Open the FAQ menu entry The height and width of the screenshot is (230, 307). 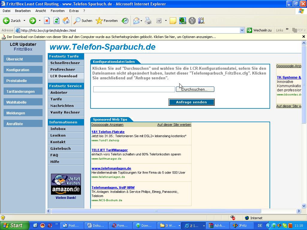tap(66, 155)
